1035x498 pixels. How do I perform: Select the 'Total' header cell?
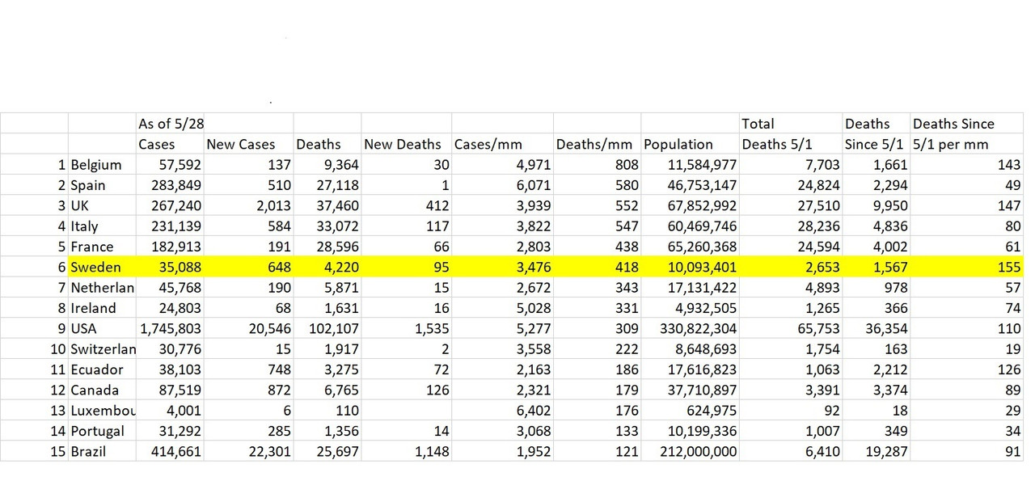790,124
